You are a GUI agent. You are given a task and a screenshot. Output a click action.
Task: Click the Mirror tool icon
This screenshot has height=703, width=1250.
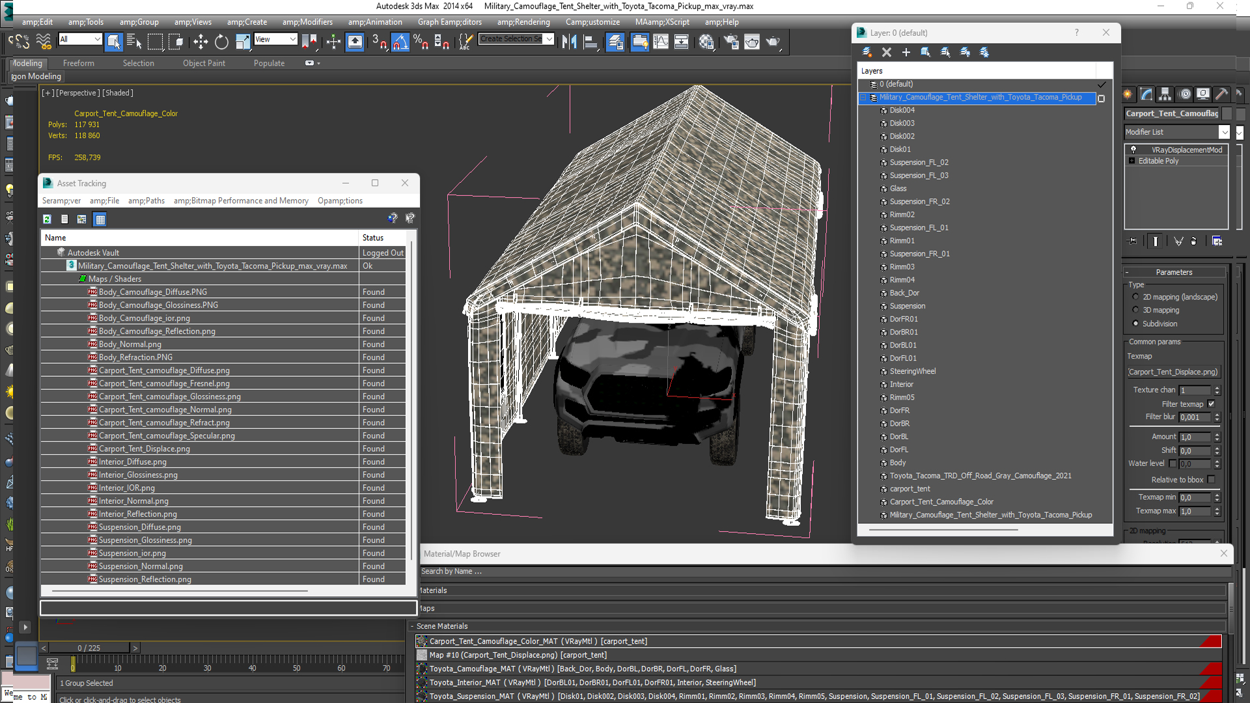569,42
